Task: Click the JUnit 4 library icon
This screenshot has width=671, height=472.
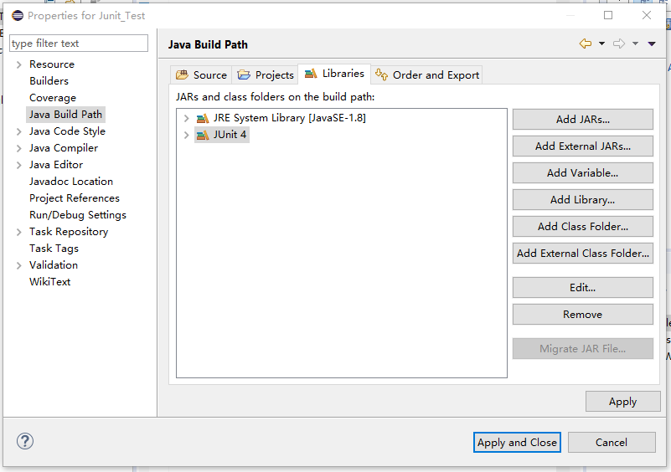Action: point(202,135)
